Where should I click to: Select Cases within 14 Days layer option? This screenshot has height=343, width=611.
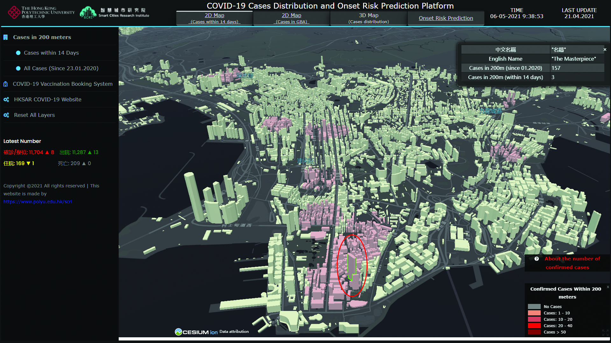coord(51,53)
